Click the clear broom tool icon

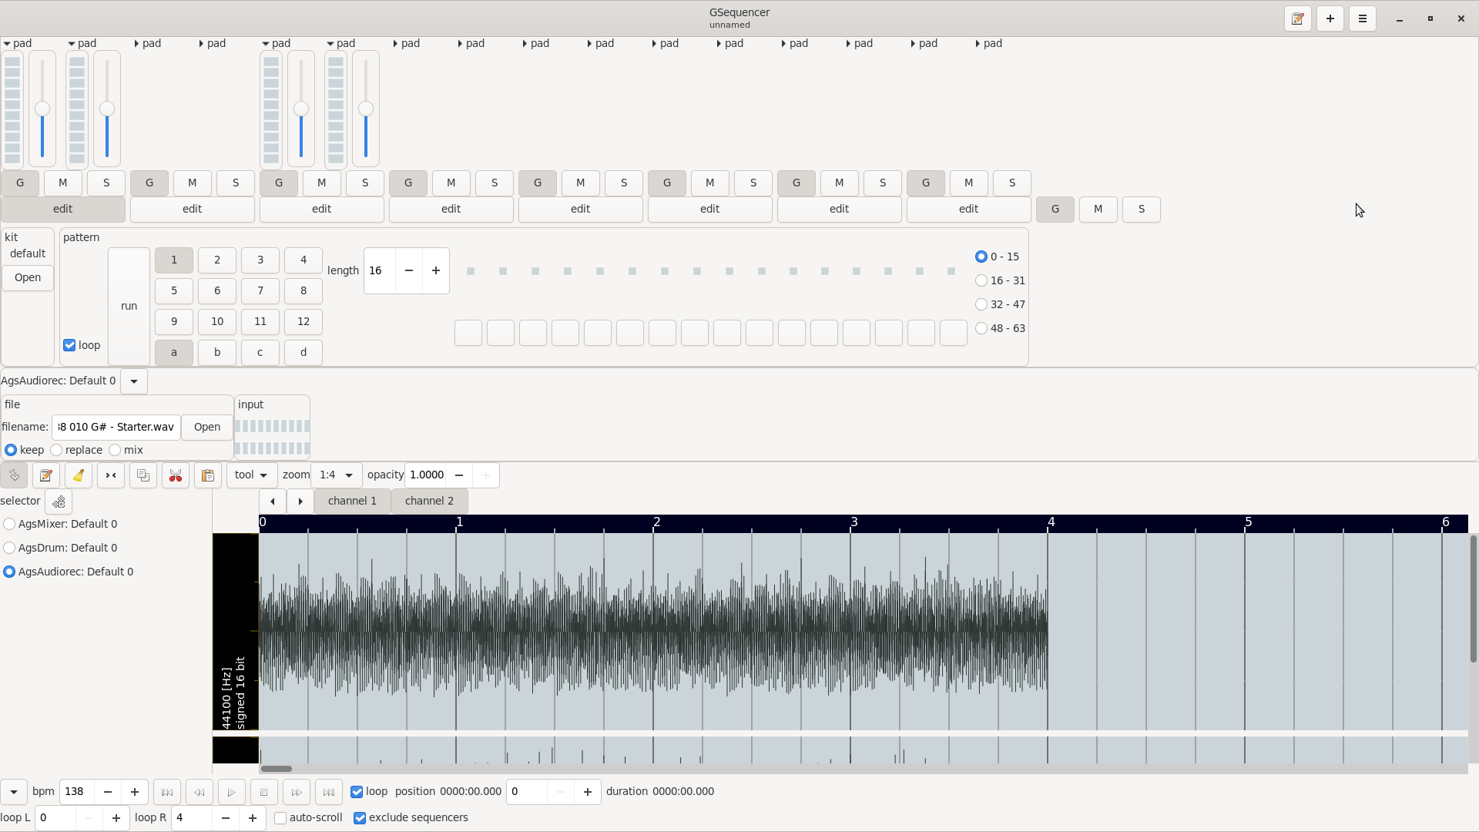pyautogui.click(x=79, y=475)
